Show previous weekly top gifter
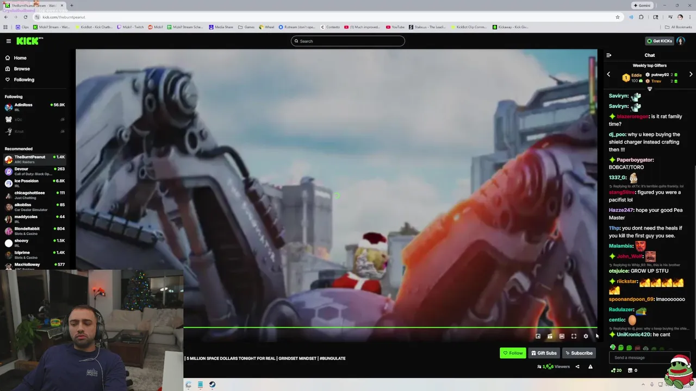The width and height of the screenshot is (696, 391). [x=608, y=74]
